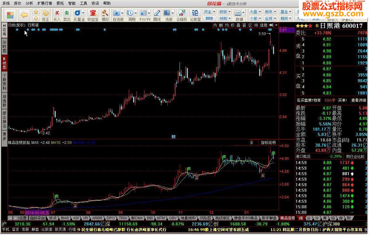
Task: Click the 卖出 sell icon
Action: click(x=67, y=13)
